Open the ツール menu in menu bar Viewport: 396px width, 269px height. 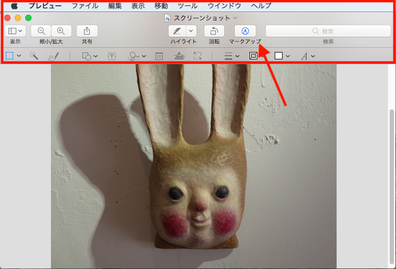187,6
